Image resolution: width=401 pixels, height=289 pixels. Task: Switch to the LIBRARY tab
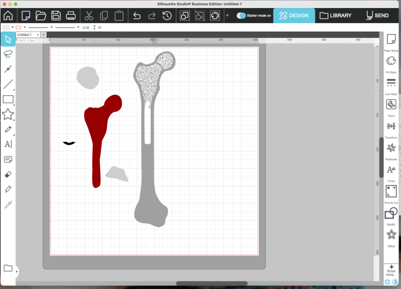pyautogui.click(x=335, y=16)
